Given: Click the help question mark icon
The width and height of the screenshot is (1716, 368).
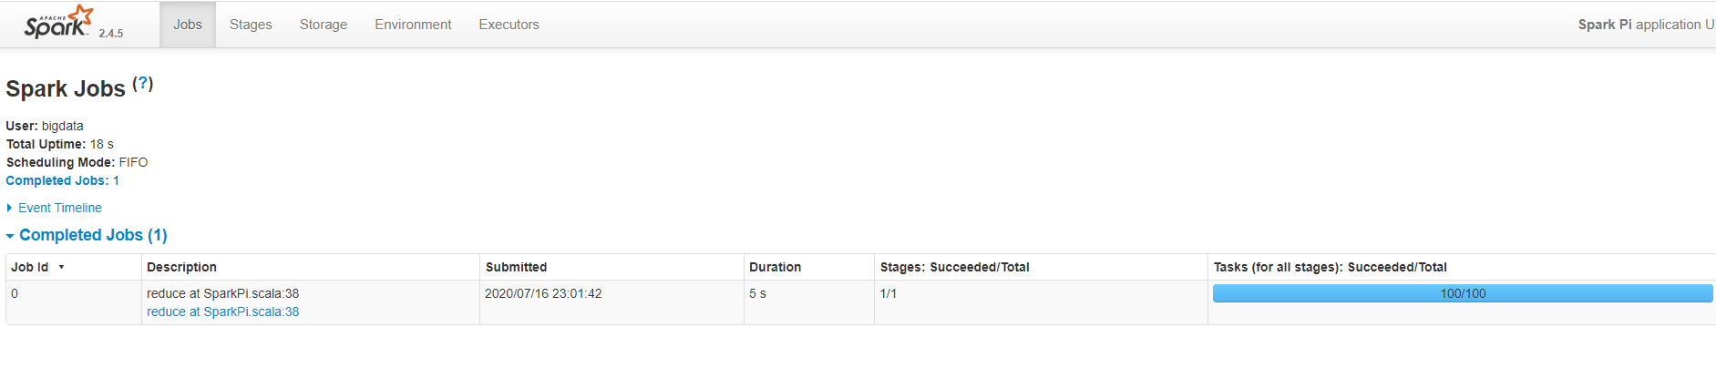Looking at the screenshot, I should click(x=143, y=83).
